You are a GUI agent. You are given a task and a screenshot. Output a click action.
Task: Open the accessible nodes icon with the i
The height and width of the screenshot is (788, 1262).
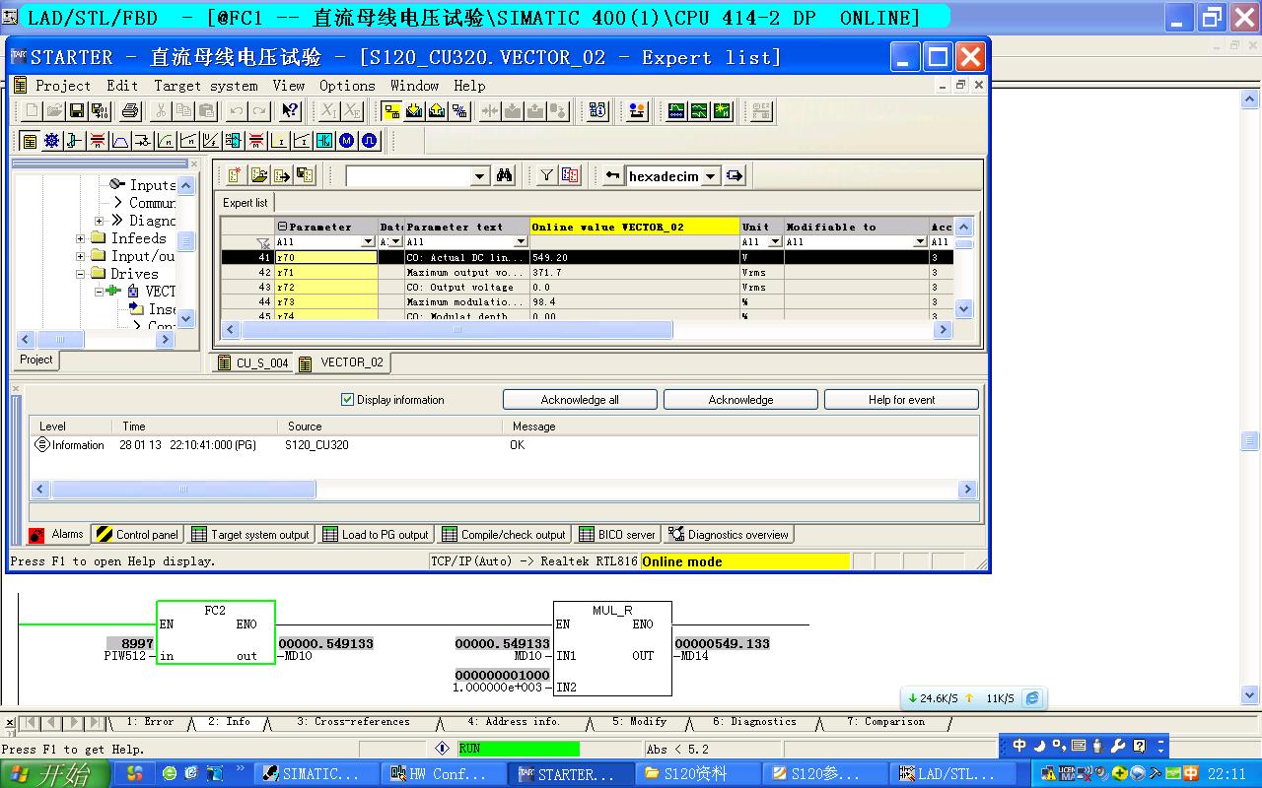597,111
